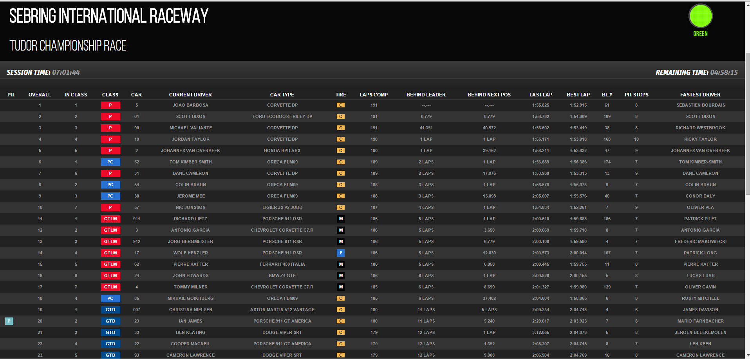Screen dimensions: 750x359
Task: Sort by the Best Lap column header
Action: click(578, 95)
